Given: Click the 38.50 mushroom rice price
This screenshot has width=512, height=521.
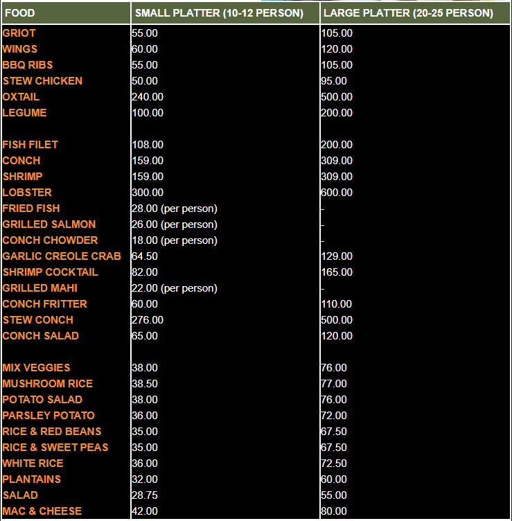Looking at the screenshot, I should point(145,384).
